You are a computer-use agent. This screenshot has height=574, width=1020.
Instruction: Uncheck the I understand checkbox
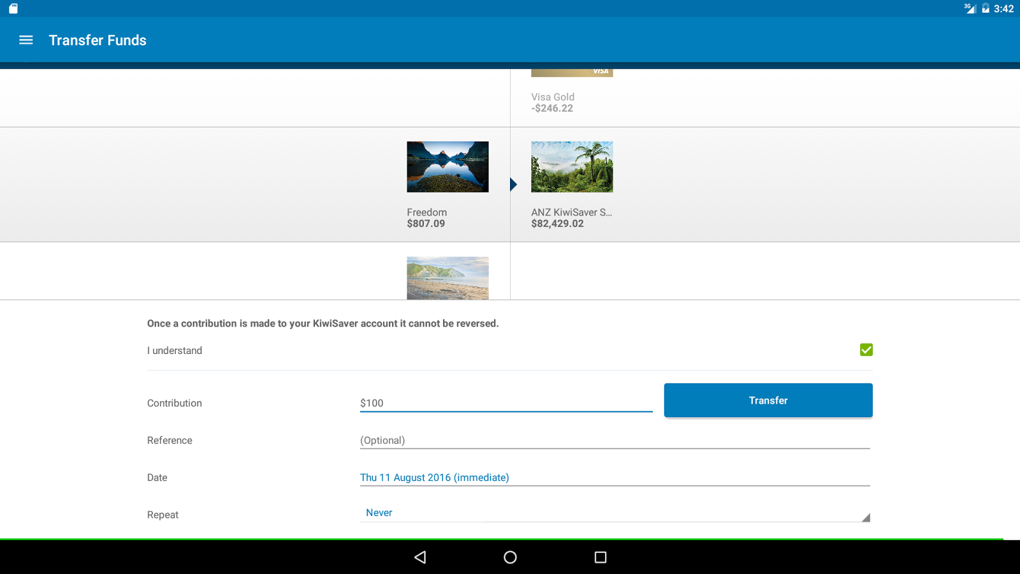pyautogui.click(x=866, y=350)
